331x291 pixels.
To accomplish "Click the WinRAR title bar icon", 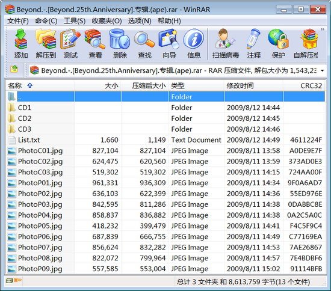I will coord(10,9).
